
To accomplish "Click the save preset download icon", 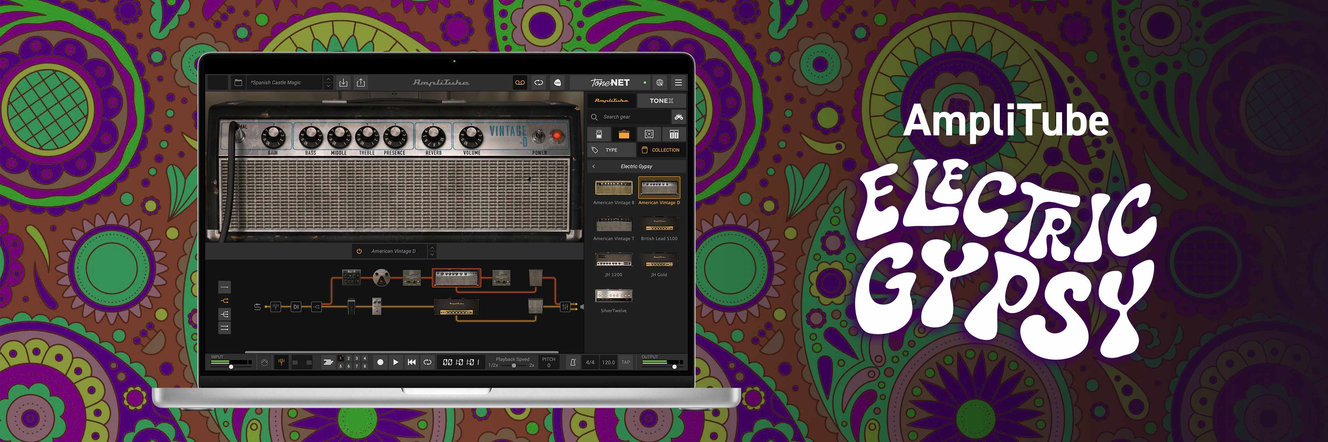I will [x=343, y=82].
